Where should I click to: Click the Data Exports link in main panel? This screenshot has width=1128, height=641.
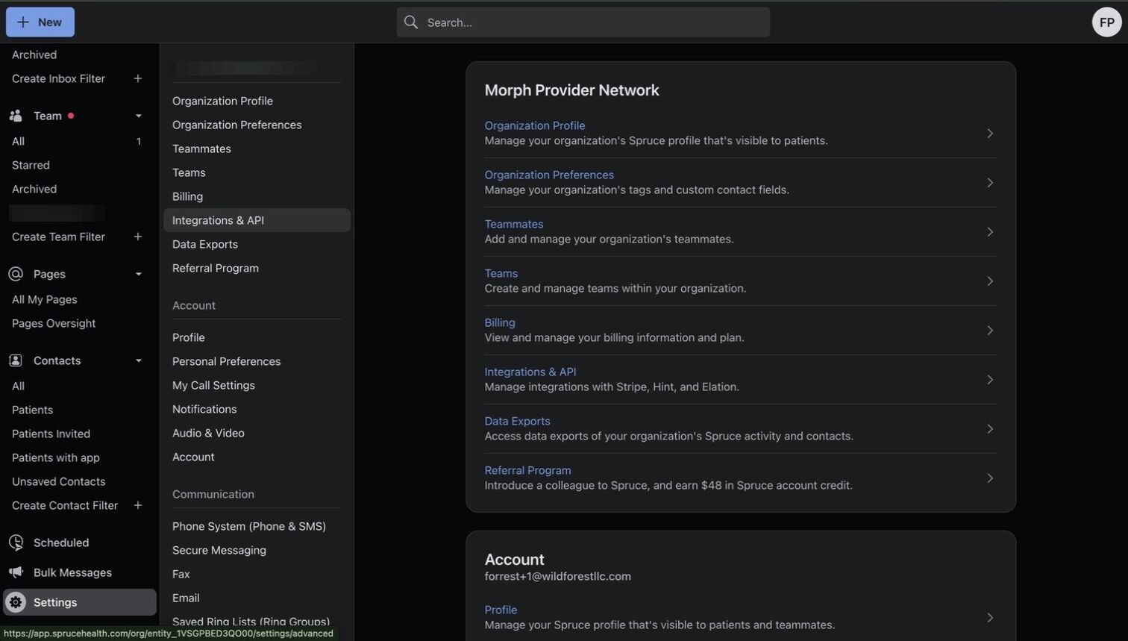[518, 421]
